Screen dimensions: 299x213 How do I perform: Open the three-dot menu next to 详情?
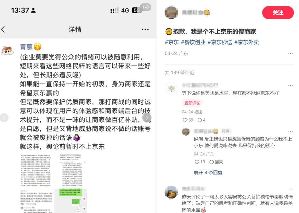(145, 29)
